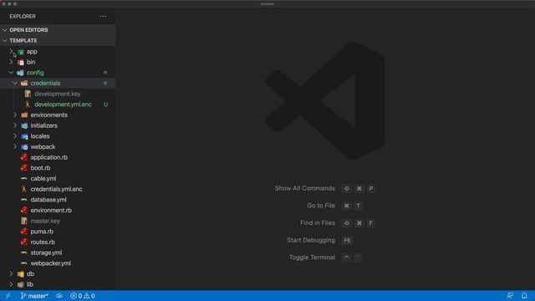Click the YAML icon beside storage.yml
This screenshot has height=301, width=535.
click(x=24, y=253)
